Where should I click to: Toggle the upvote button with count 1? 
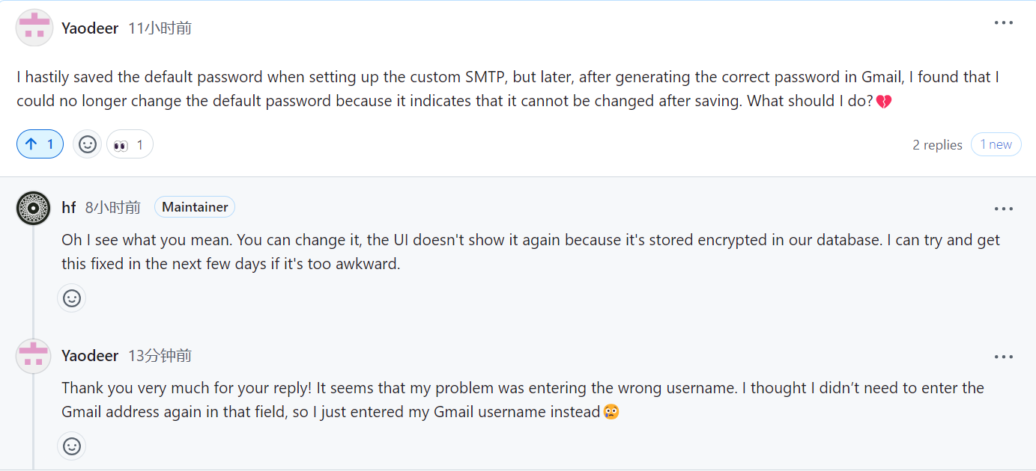[x=40, y=144]
